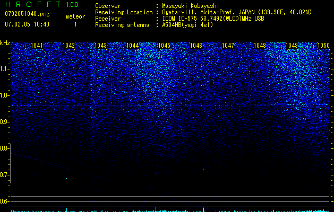Click the 1045 time marker

[165, 46]
